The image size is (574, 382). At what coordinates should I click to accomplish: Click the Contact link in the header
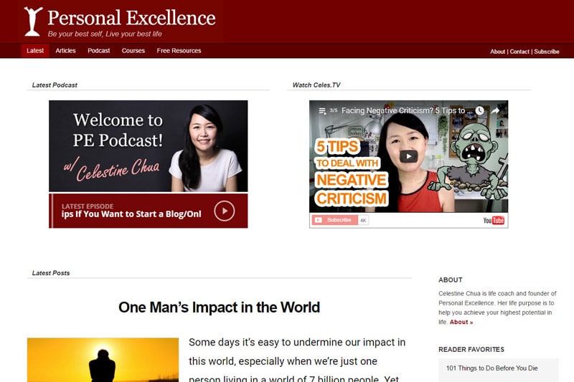(x=519, y=52)
